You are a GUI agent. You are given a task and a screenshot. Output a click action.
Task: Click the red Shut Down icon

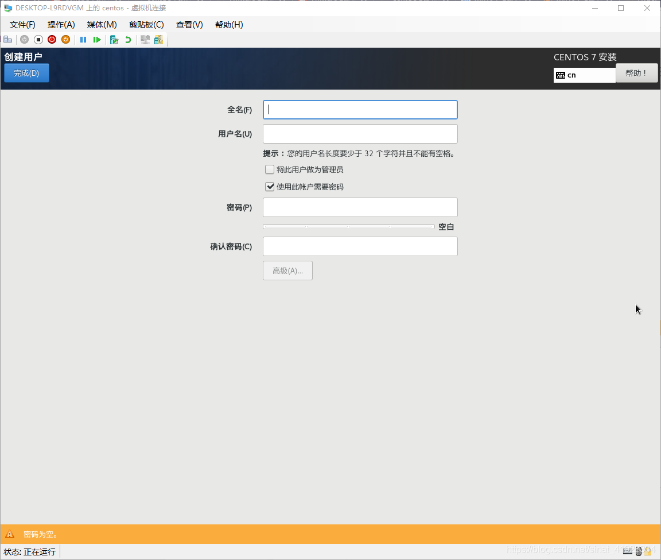tap(52, 40)
